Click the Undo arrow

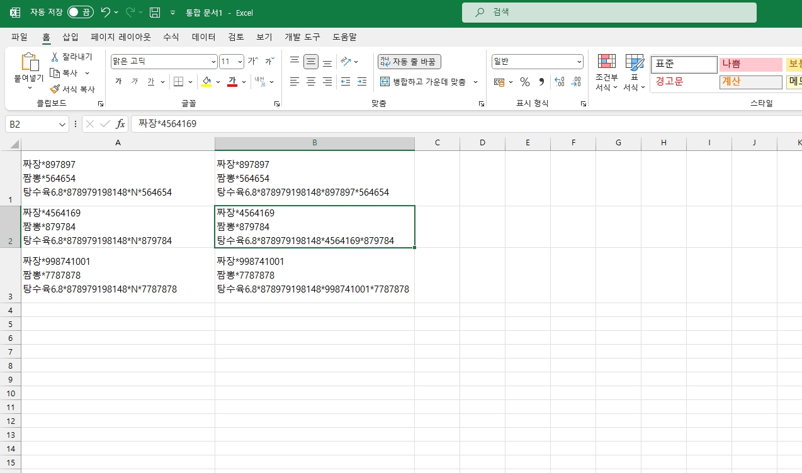coord(106,13)
